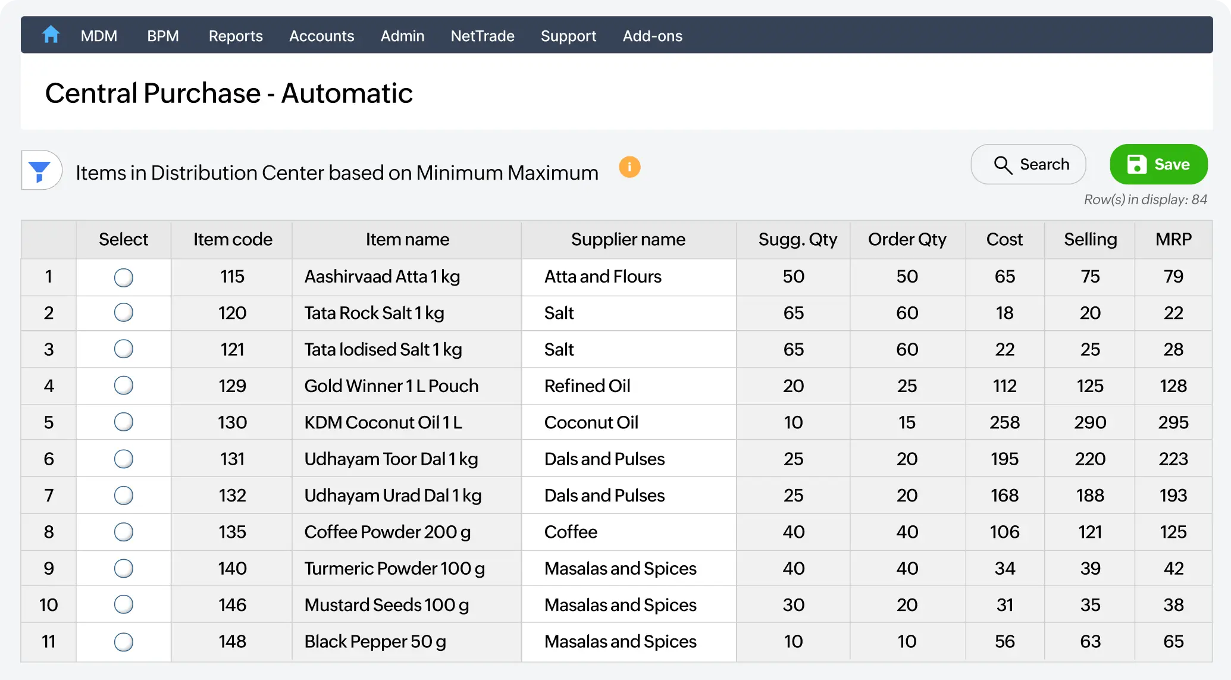The width and height of the screenshot is (1231, 680).
Task: Open the Accounts menu
Action: (x=321, y=36)
